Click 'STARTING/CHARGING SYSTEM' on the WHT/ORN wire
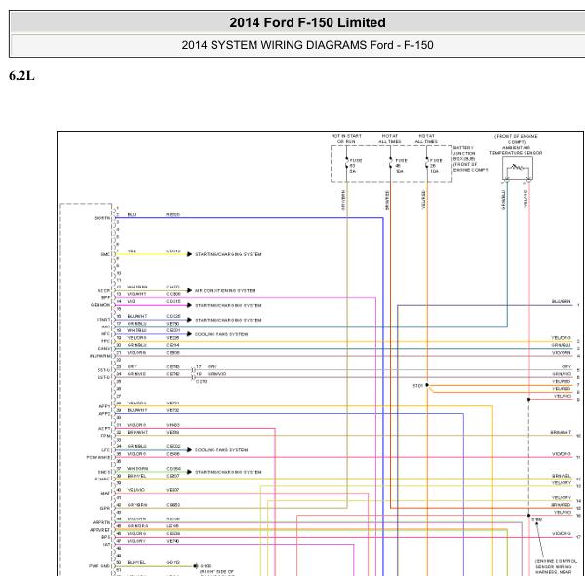Image resolution: width=585 pixels, height=576 pixels. (x=228, y=472)
